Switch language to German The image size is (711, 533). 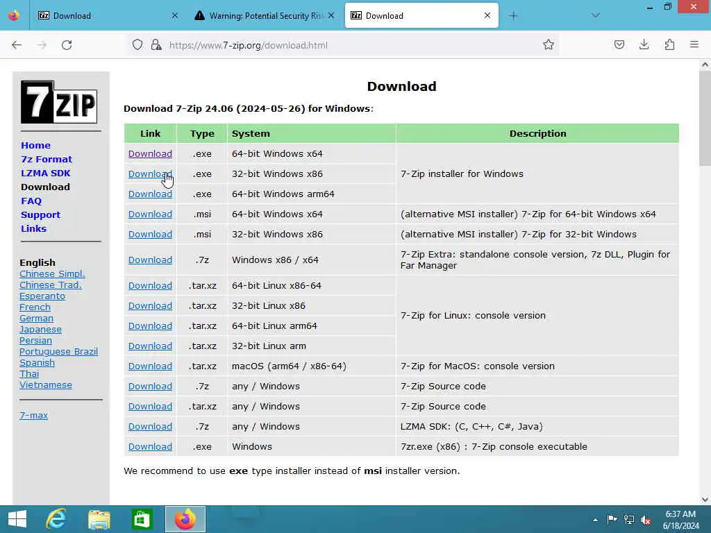click(36, 318)
